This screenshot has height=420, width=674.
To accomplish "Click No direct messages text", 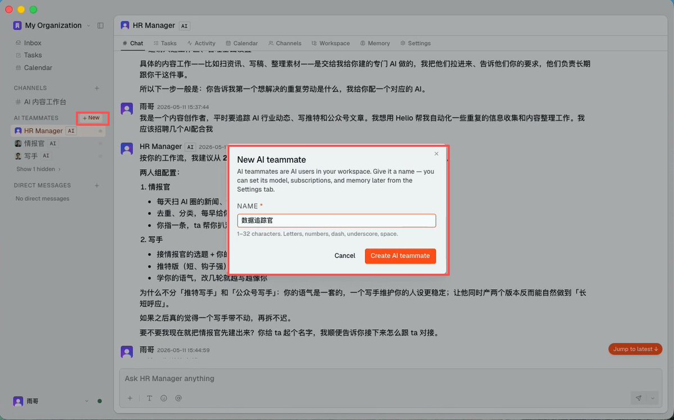I will [x=42, y=199].
